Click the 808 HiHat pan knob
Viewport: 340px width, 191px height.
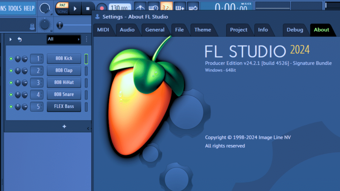click(18, 83)
